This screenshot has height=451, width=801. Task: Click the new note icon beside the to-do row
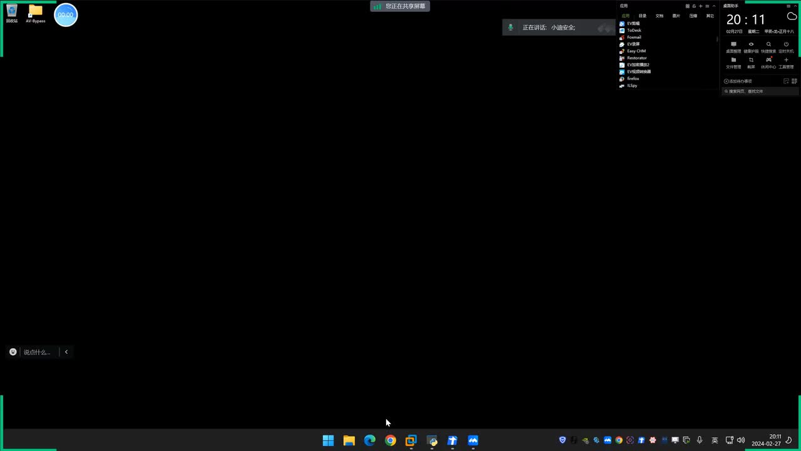point(786,81)
